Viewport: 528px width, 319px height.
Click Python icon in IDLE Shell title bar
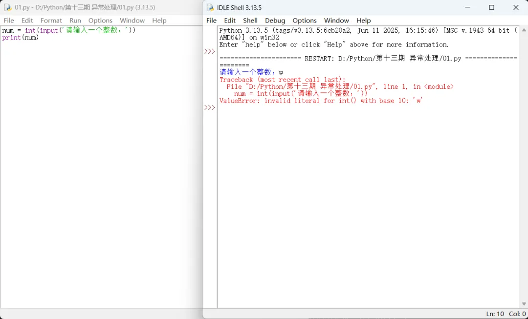point(210,7)
